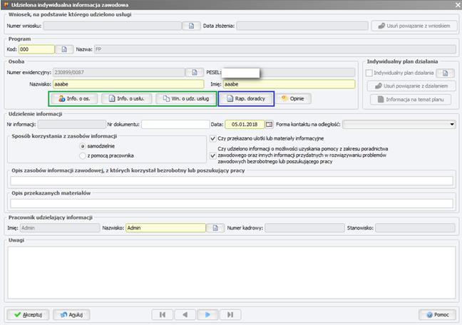This screenshot has height=325, width=462.
Task: Open Pomoc help button
Action: pos(437,315)
